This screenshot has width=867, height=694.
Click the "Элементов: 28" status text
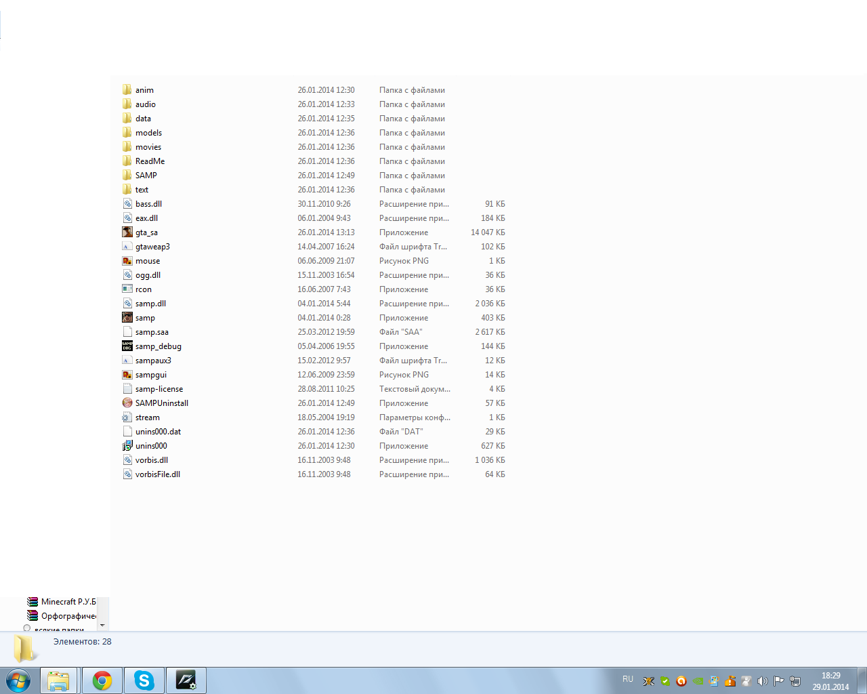pyautogui.click(x=83, y=642)
